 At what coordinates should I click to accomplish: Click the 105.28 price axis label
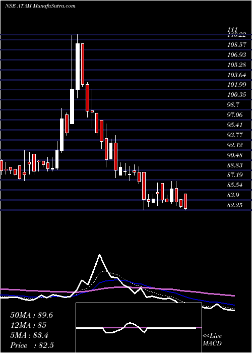[237, 65]
